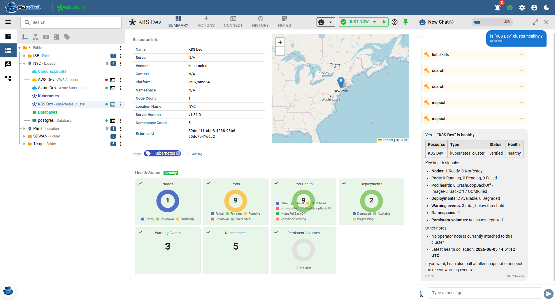
Task: Click the map location pin marker
Action: tap(341, 82)
